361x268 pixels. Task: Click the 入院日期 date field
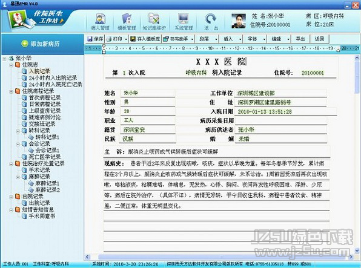click(286, 111)
